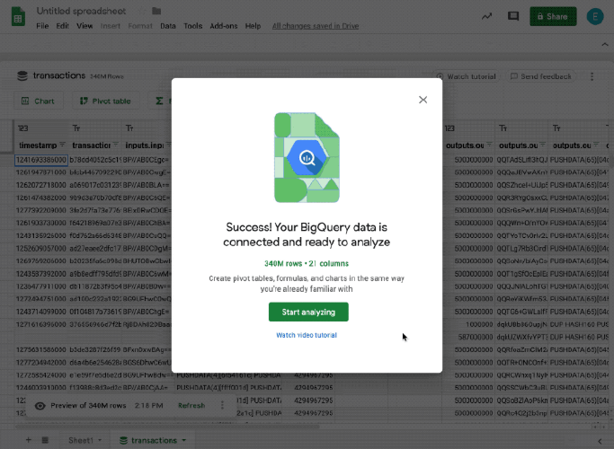614x449 pixels.
Task: Open the Data menu
Action: click(x=167, y=26)
